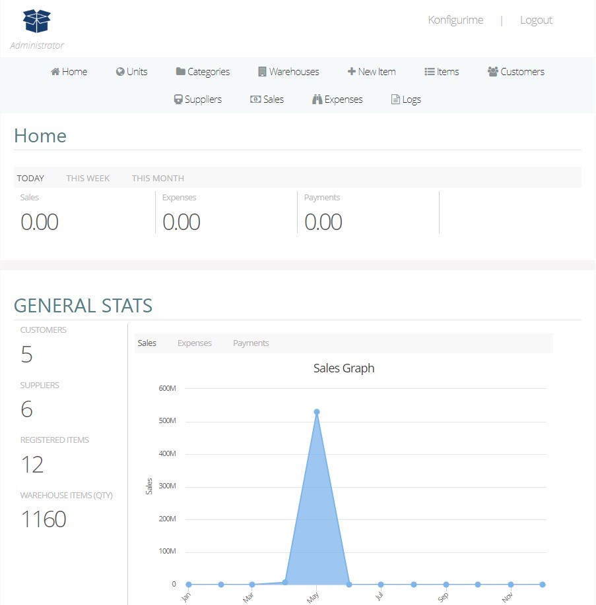
Task: Click the Home house icon
Action: pos(55,72)
